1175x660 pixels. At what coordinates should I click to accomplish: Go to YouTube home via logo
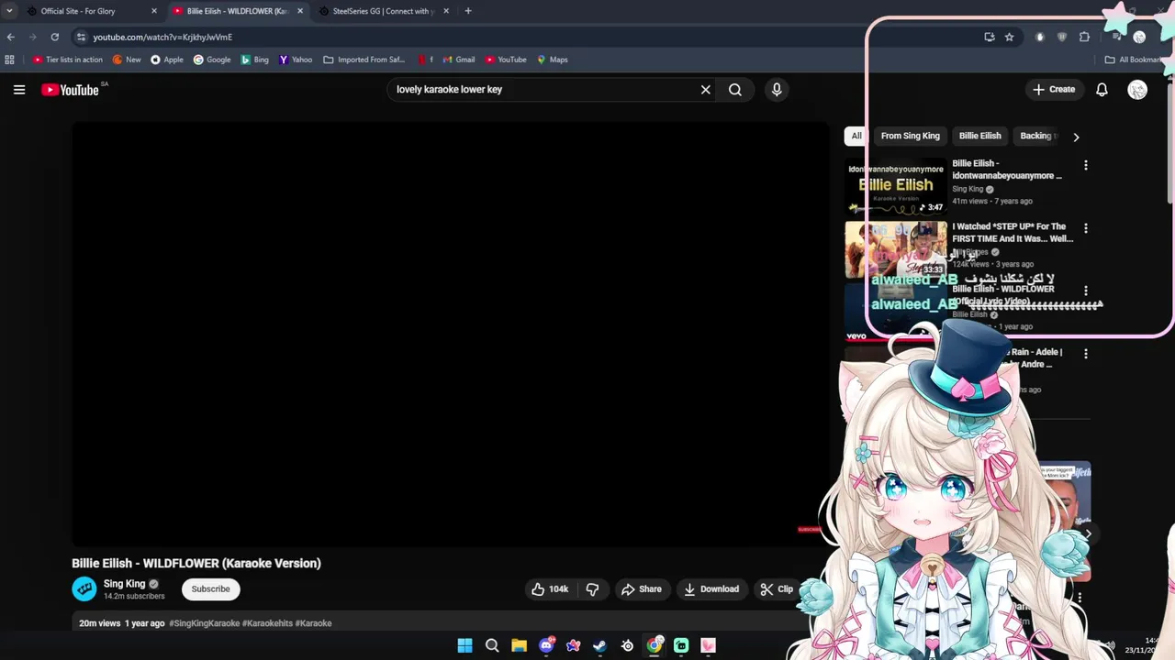click(x=70, y=90)
